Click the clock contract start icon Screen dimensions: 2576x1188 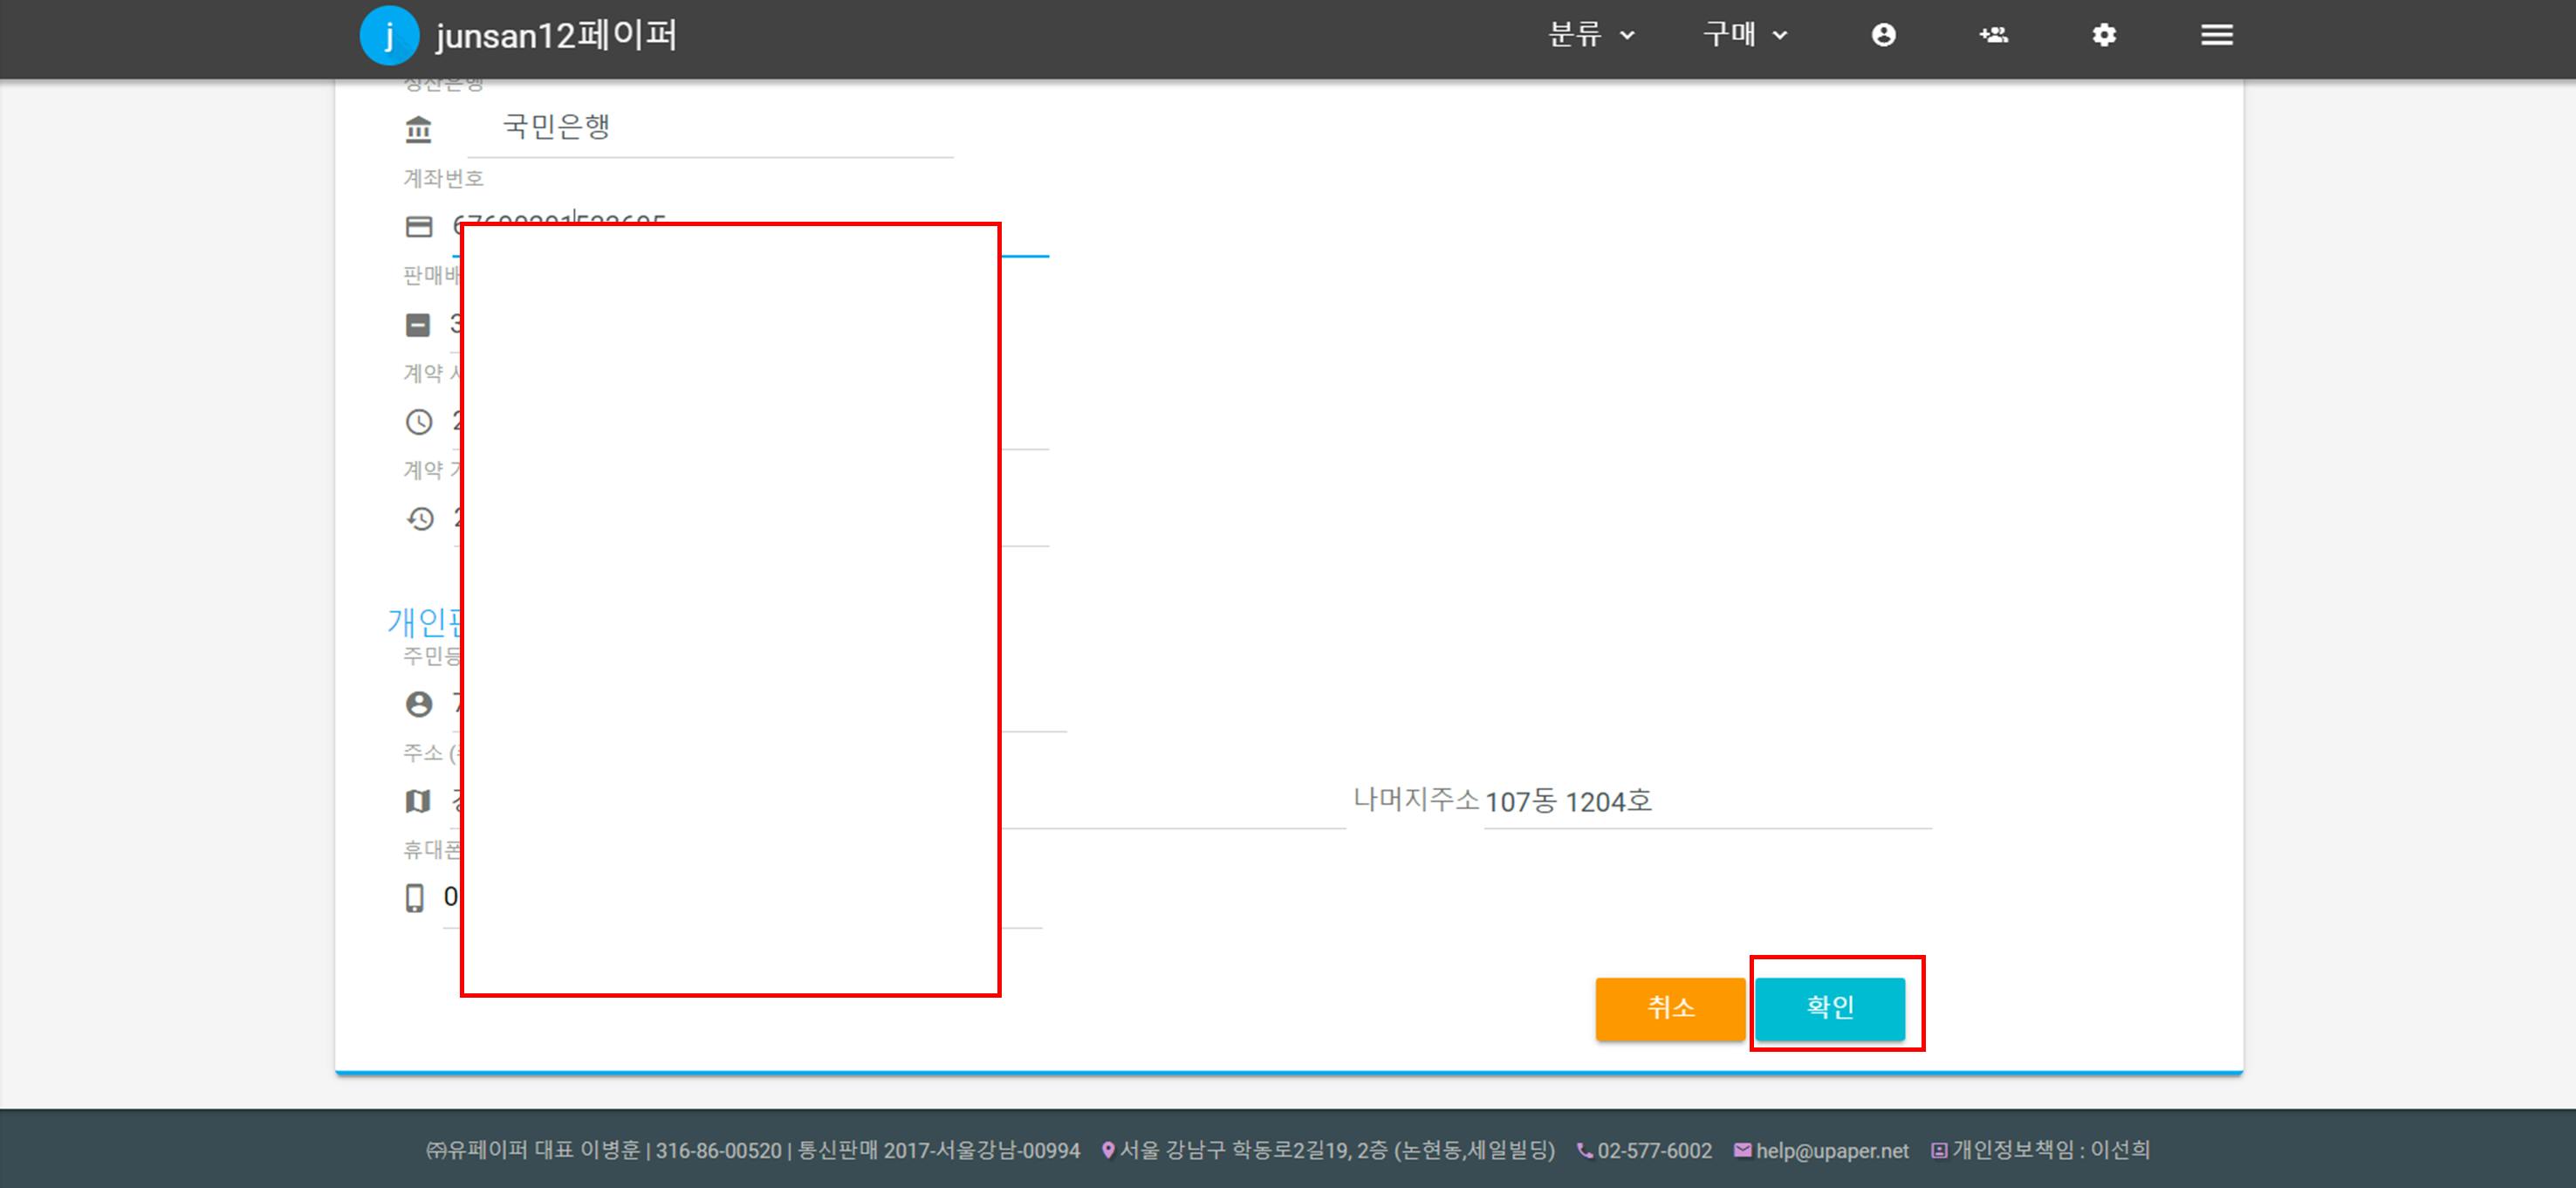click(x=418, y=422)
